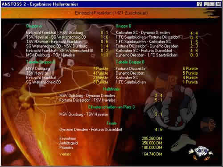Select the 'Halbfinale' heading
This screenshot has height=167, width=223.
(x=111, y=89)
